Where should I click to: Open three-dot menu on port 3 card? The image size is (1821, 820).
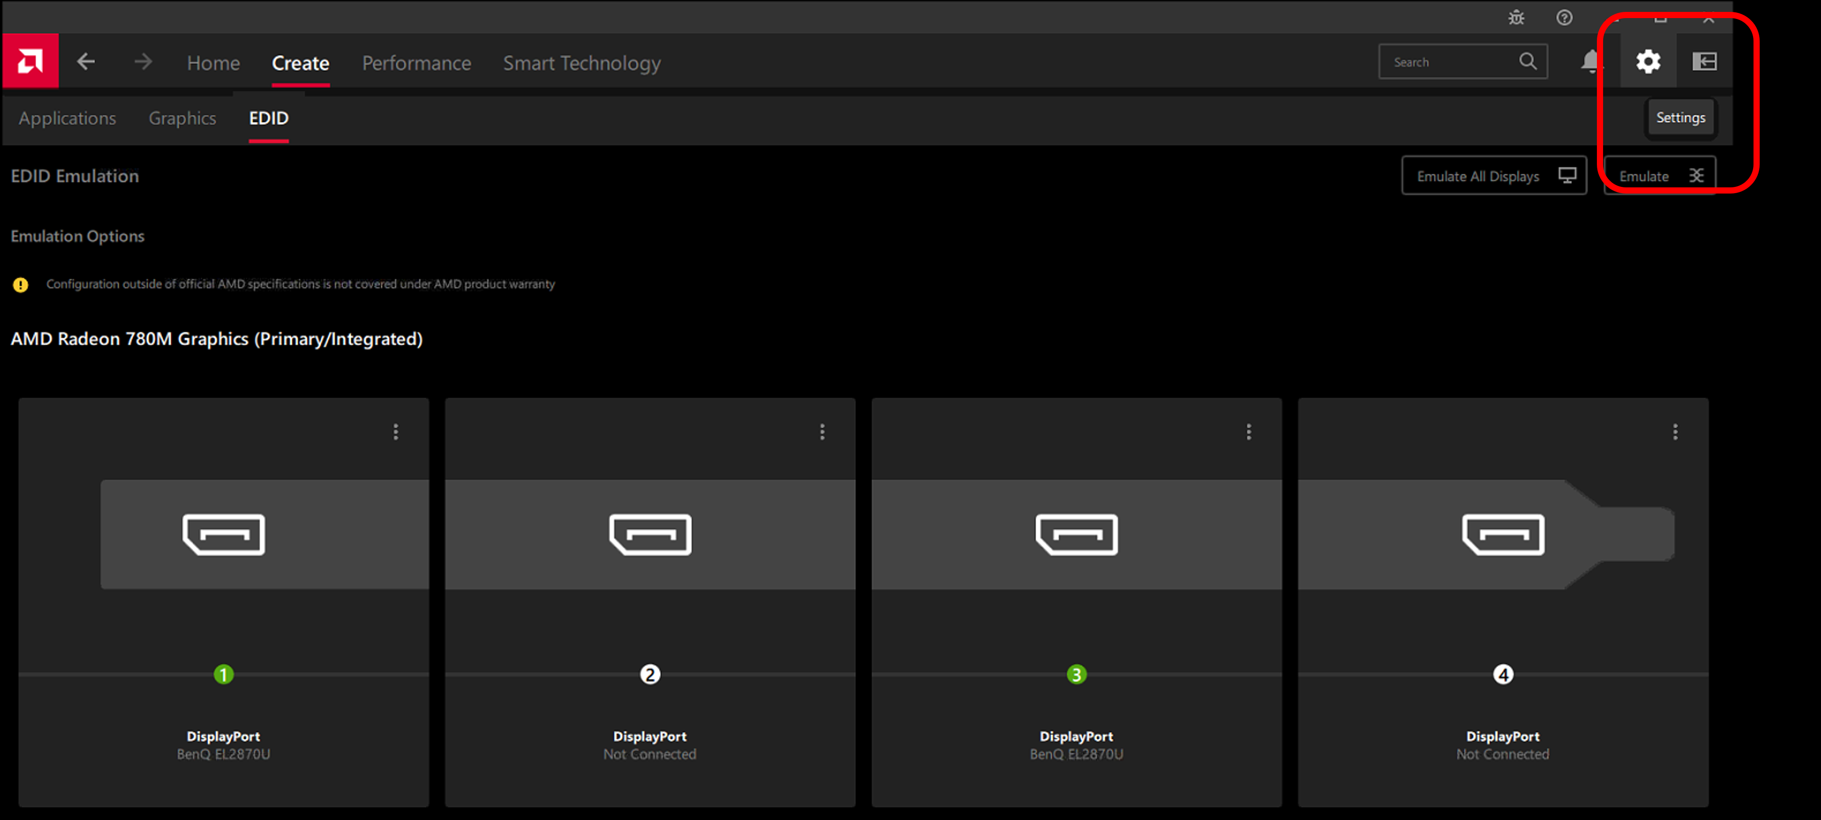[x=1248, y=432]
